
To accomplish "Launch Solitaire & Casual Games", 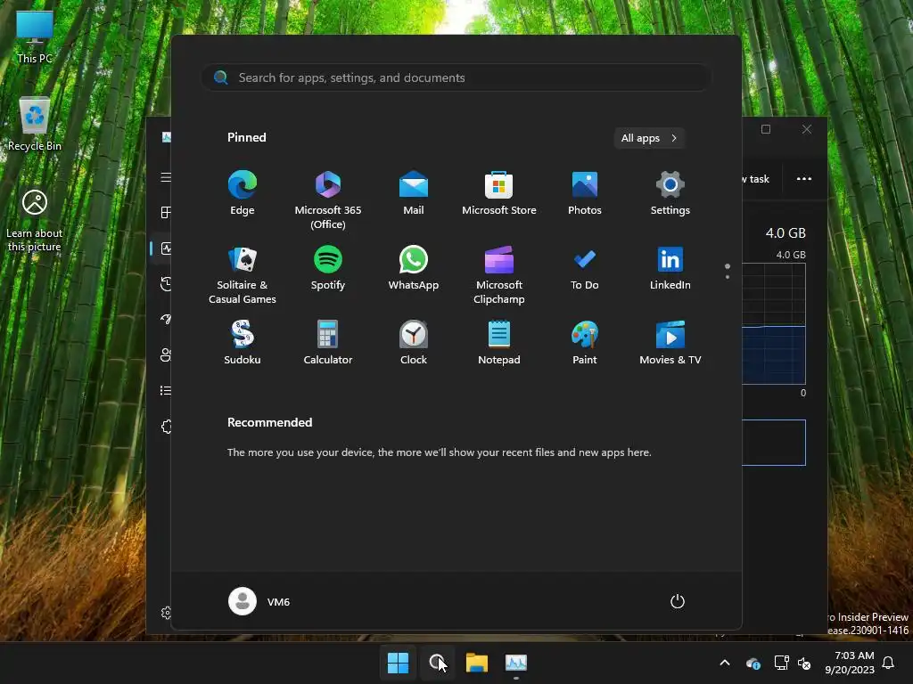I will [x=243, y=274].
